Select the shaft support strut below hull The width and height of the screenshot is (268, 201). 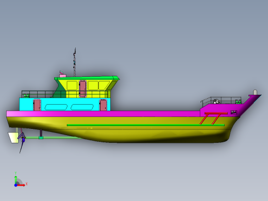[41, 134]
